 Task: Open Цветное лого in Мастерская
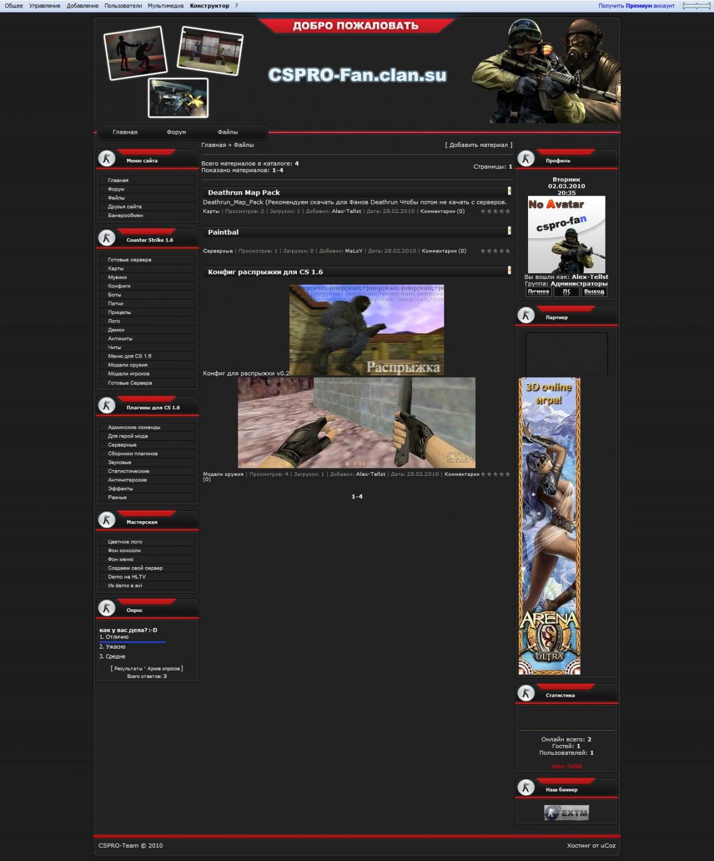pos(125,542)
